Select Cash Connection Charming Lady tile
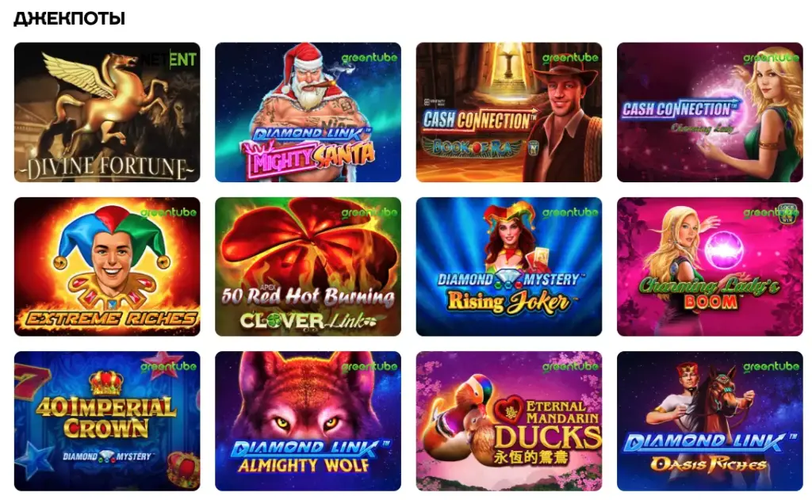This screenshot has height=500, width=812. (x=710, y=113)
